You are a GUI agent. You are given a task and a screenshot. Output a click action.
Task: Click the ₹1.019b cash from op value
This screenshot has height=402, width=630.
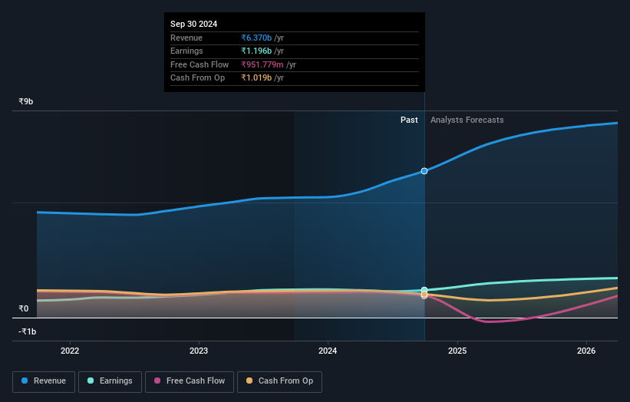256,78
